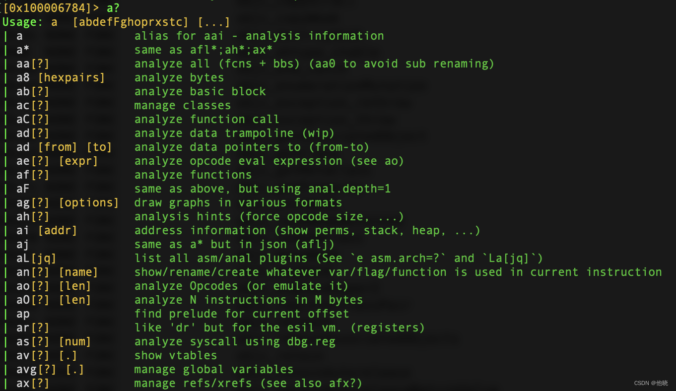This screenshot has width=676, height=391.
Task: Click the 'avg[?] [.]' global variables command
Action: pyautogui.click(x=50, y=370)
